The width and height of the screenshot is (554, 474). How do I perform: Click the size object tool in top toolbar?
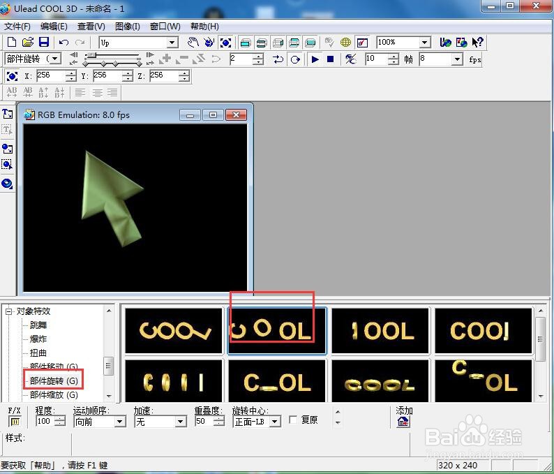click(226, 43)
